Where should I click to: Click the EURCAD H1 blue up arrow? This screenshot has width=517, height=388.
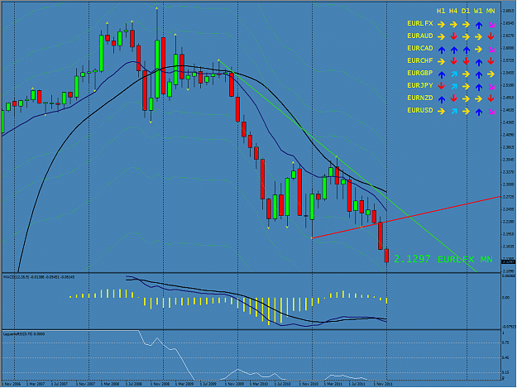point(442,50)
